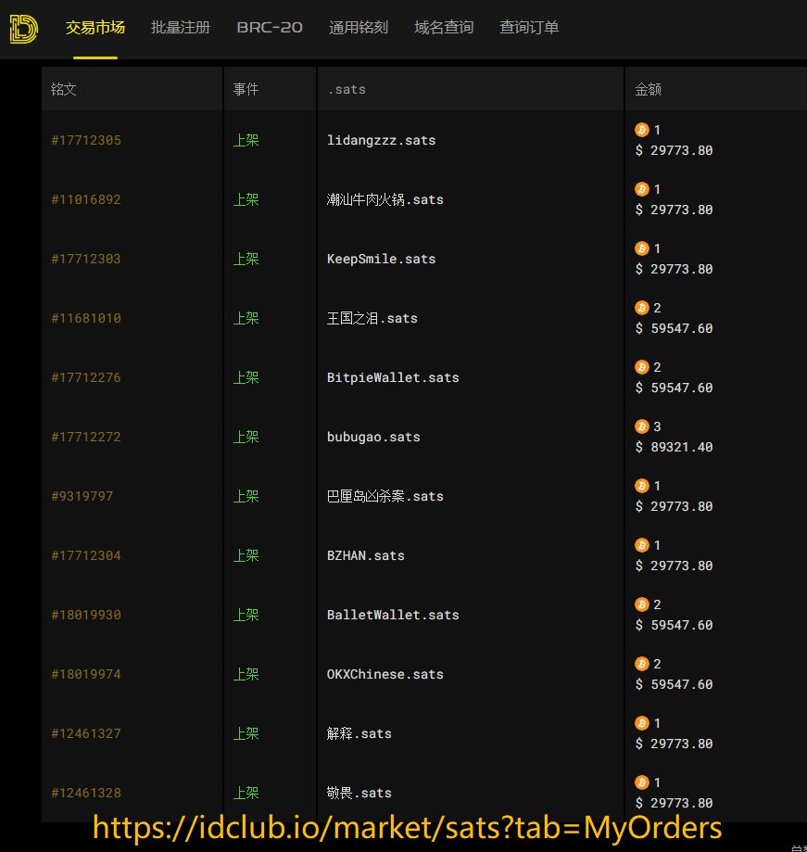Select the 王国之泪.sats domain name
The width and height of the screenshot is (807, 852).
[x=372, y=318]
